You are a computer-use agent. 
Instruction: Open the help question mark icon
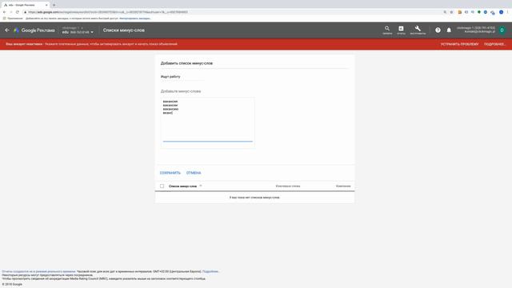(x=438, y=30)
